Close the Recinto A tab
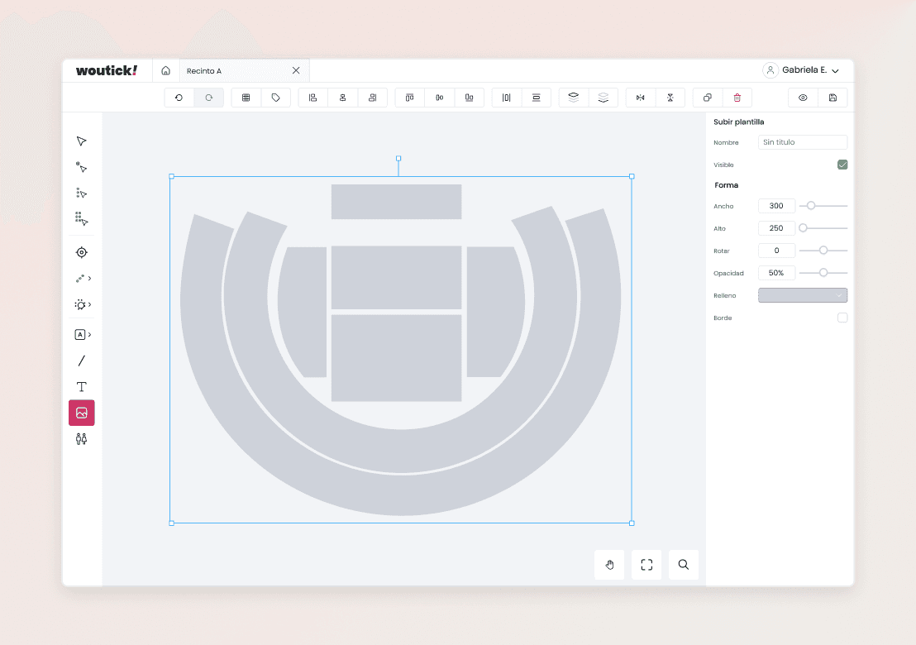Screen dimensions: 916x645 coord(296,70)
